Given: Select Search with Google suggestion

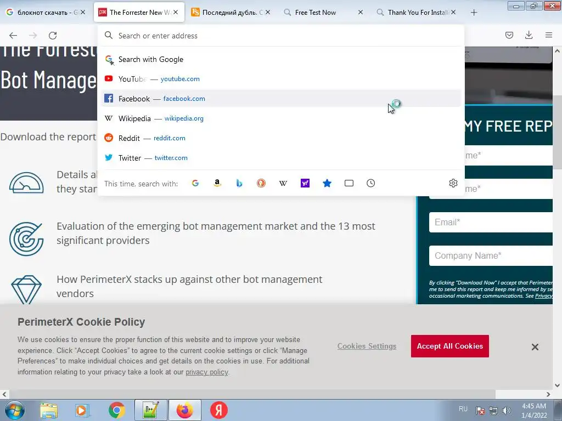Looking at the screenshot, I should (281, 59).
